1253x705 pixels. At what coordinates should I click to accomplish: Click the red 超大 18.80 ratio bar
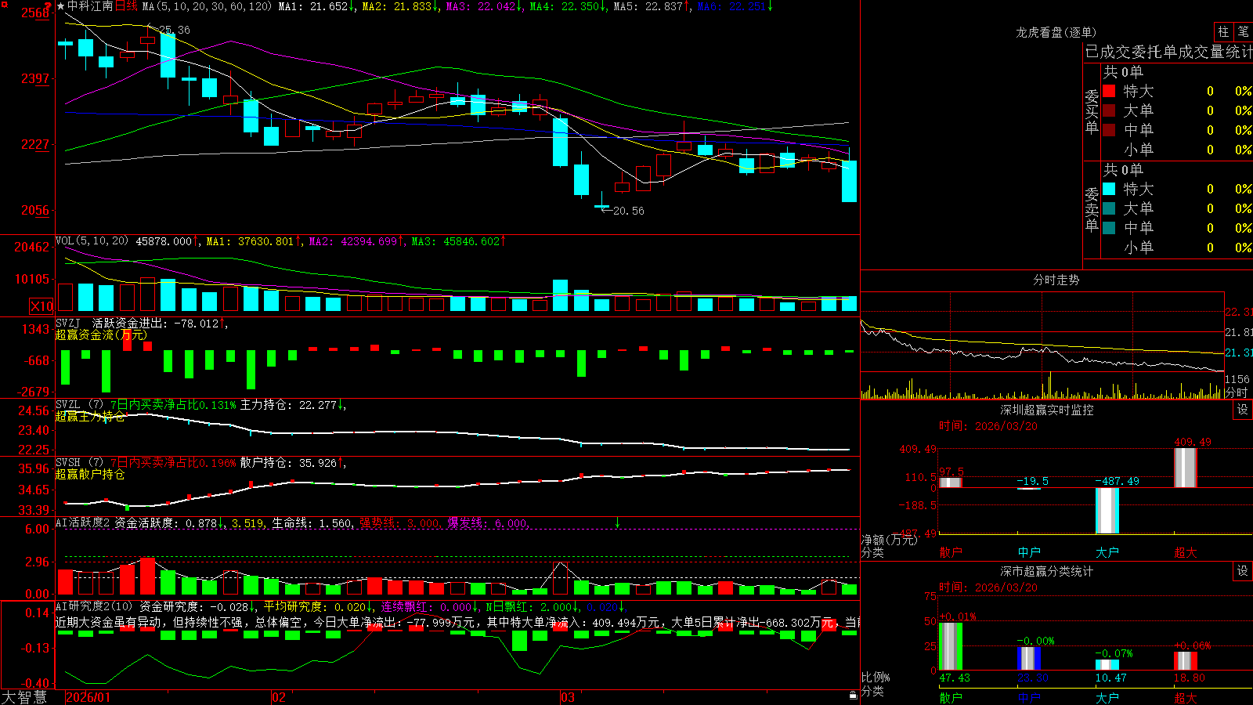click(x=1186, y=660)
